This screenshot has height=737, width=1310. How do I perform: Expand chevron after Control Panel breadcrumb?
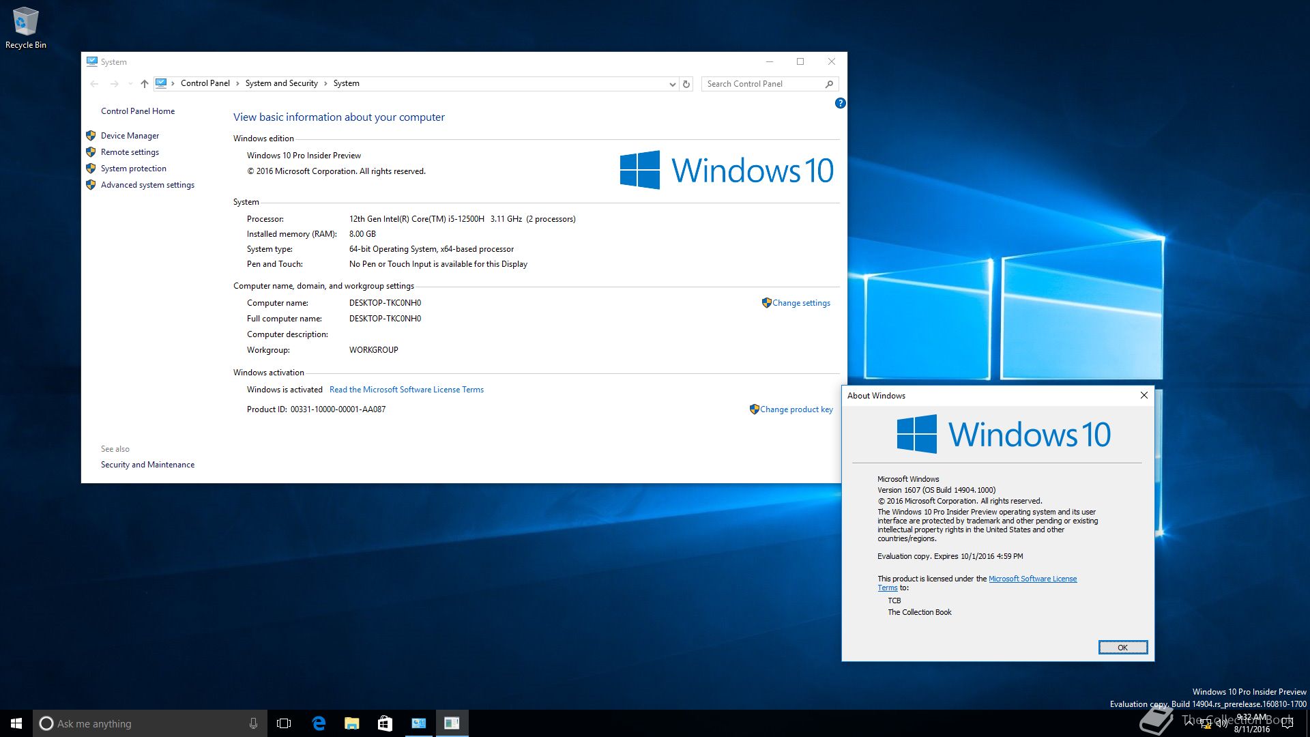click(x=237, y=83)
